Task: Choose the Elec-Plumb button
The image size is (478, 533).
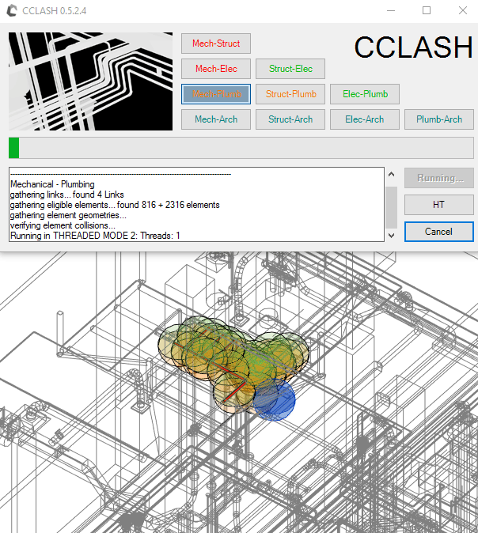Action: [365, 94]
